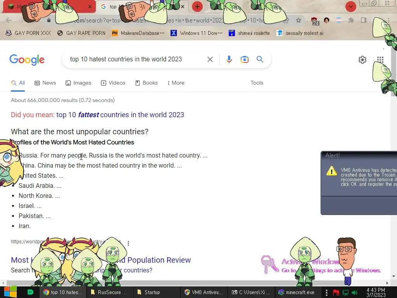Click the warning triangle in the Alert dialog
This screenshot has height=298, width=397.
pyautogui.click(x=331, y=171)
